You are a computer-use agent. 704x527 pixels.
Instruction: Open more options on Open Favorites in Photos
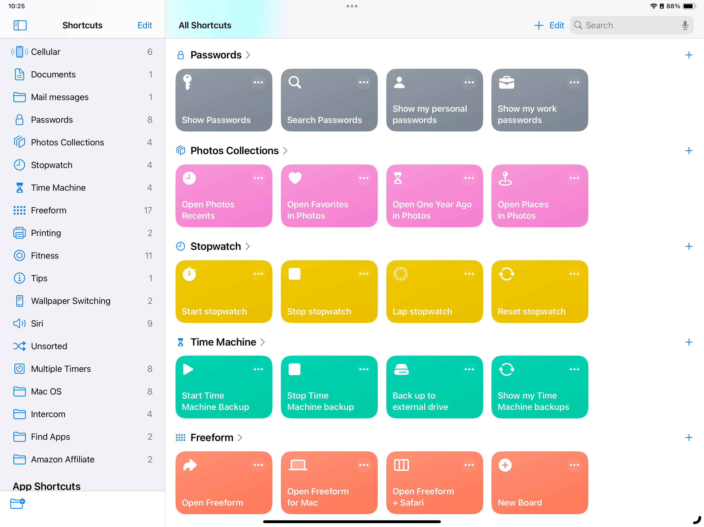[364, 178]
